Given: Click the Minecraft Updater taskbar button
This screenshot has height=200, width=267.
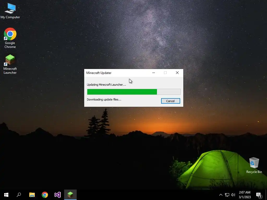Looking at the screenshot, I should point(70,195).
